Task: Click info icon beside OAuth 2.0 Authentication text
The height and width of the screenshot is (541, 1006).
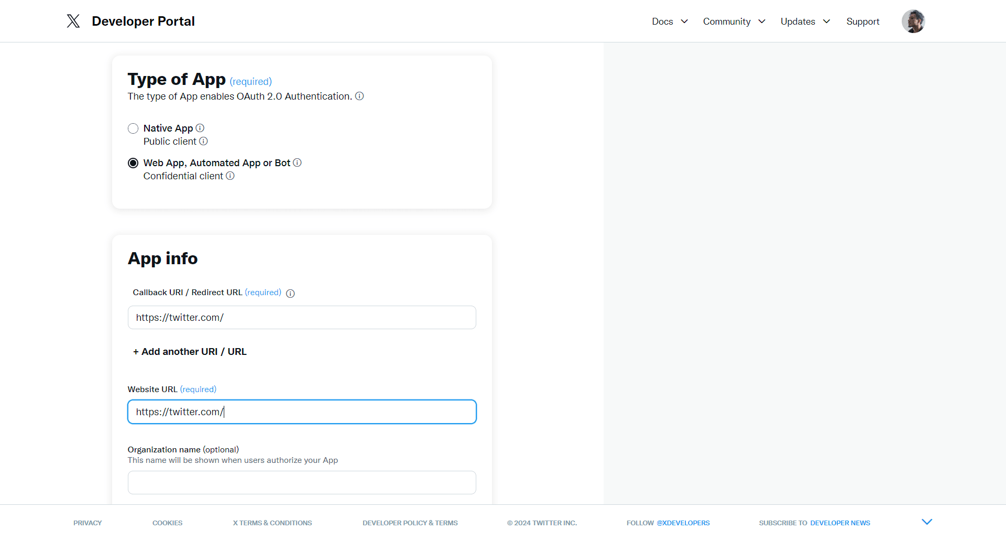Action: pos(359,96)
